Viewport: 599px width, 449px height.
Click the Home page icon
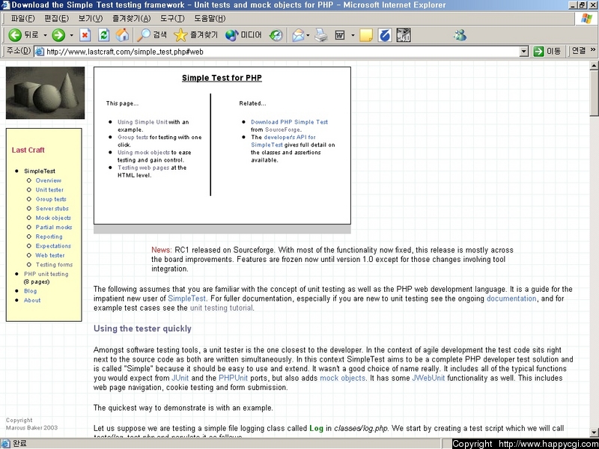click(122, 35)
